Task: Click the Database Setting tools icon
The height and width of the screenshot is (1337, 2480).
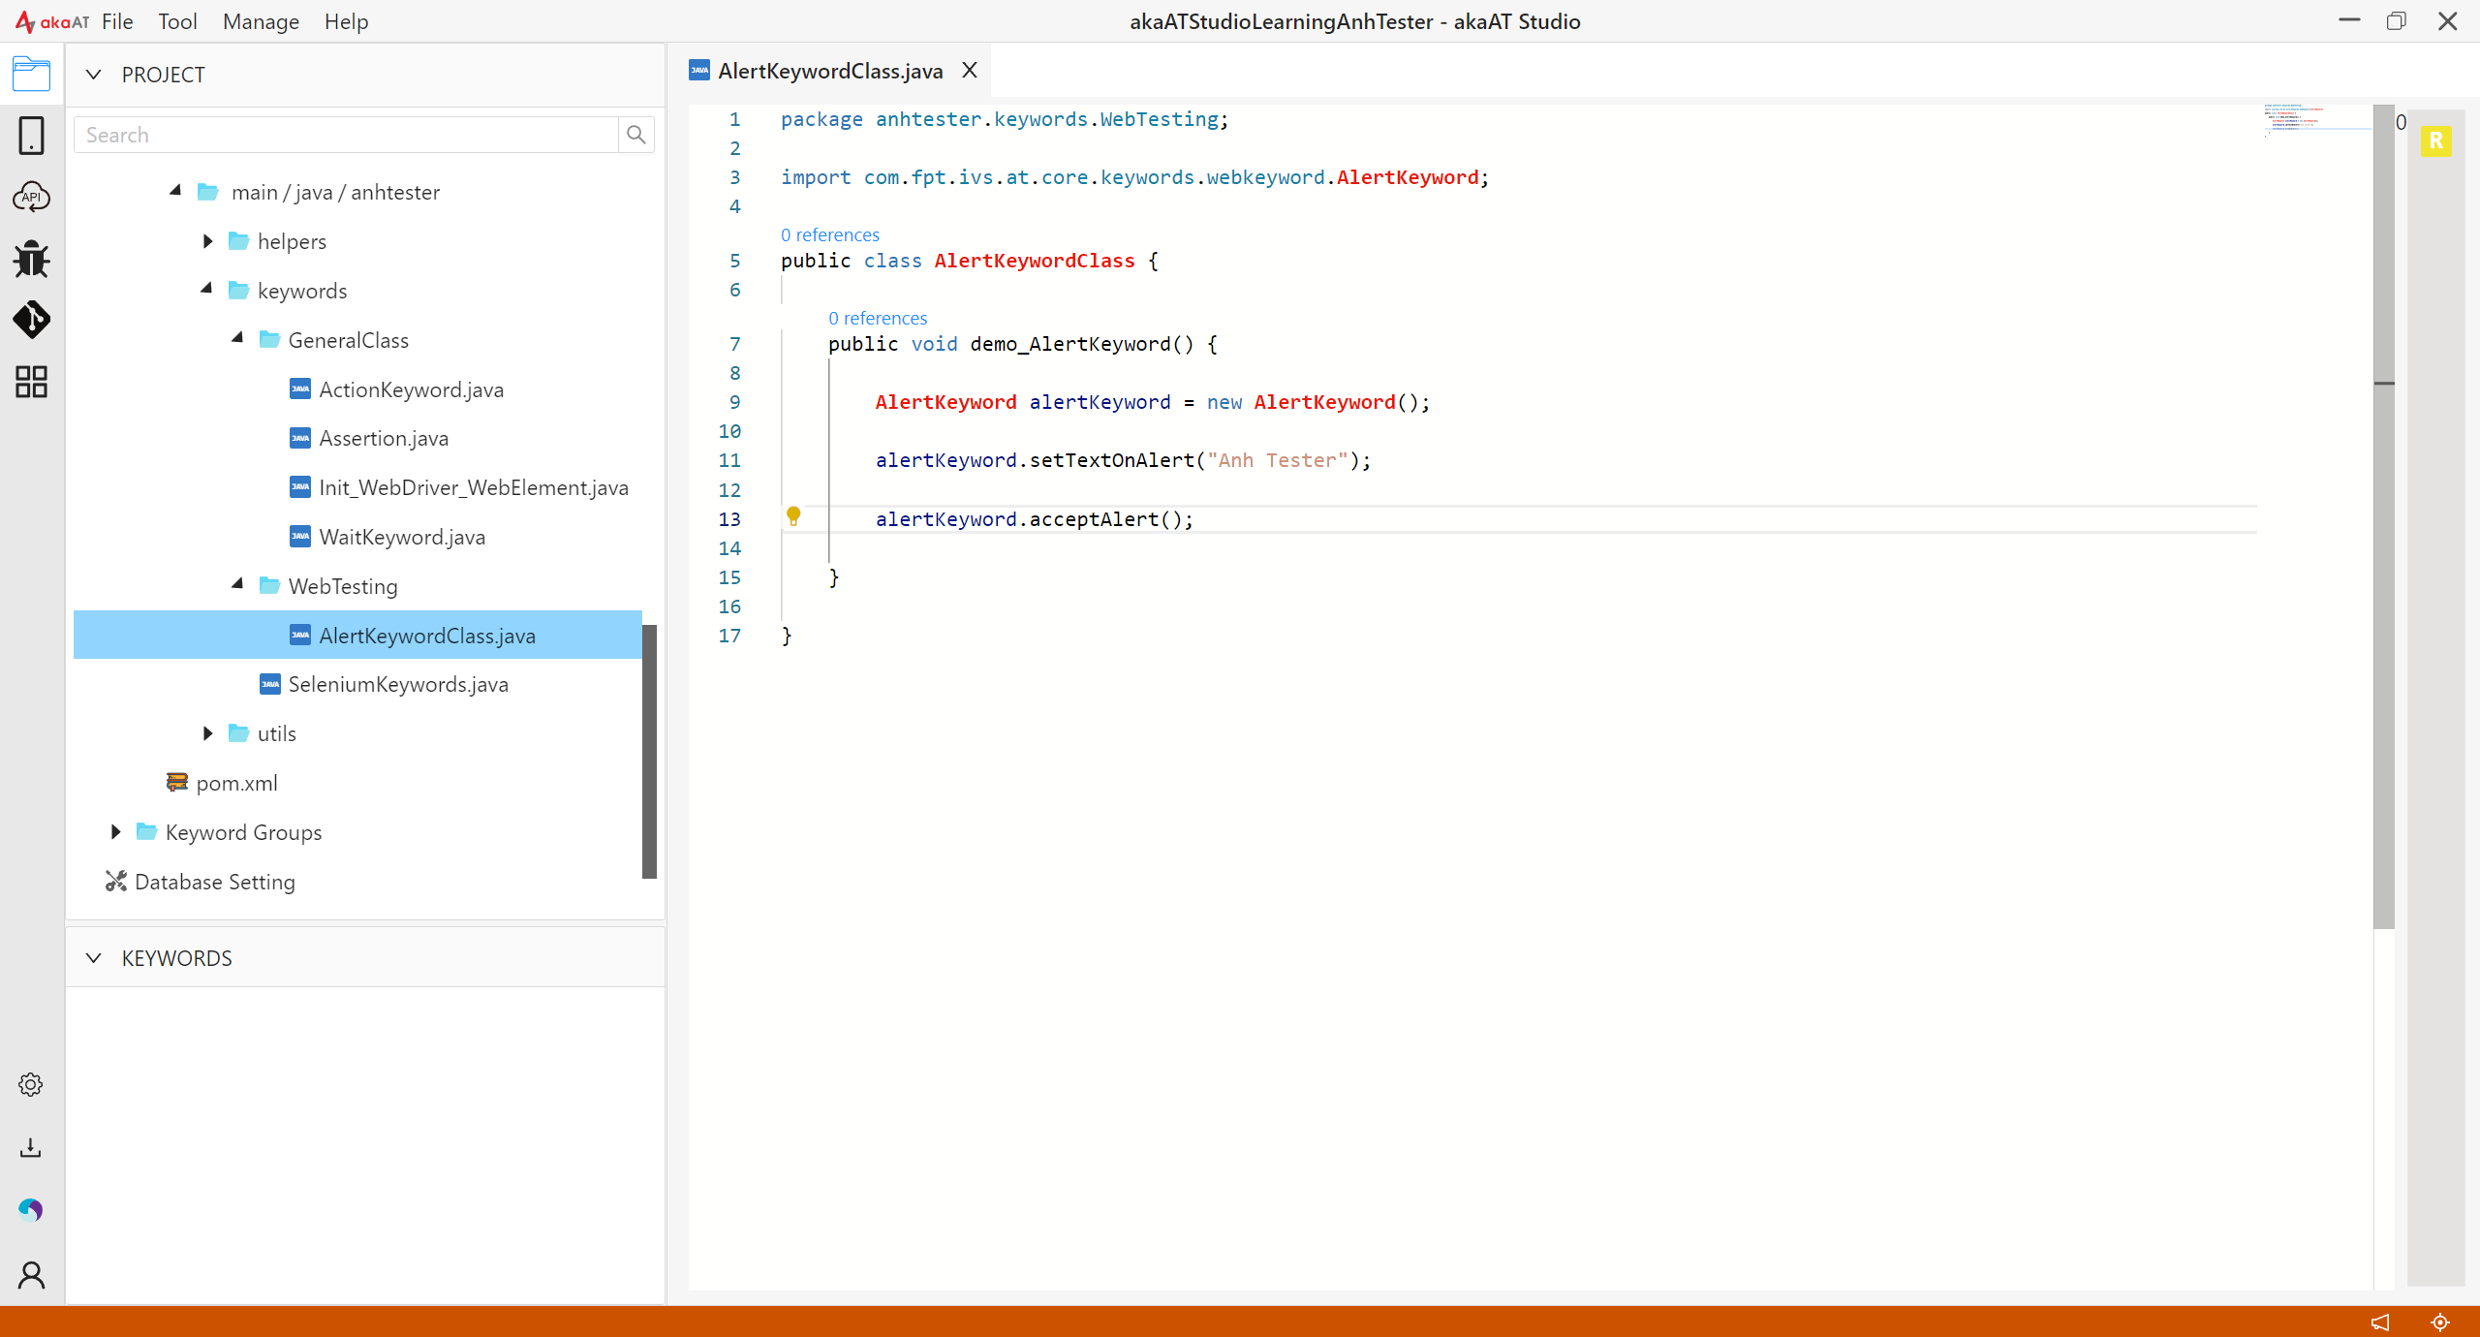Action: click(x=116, y=882)
